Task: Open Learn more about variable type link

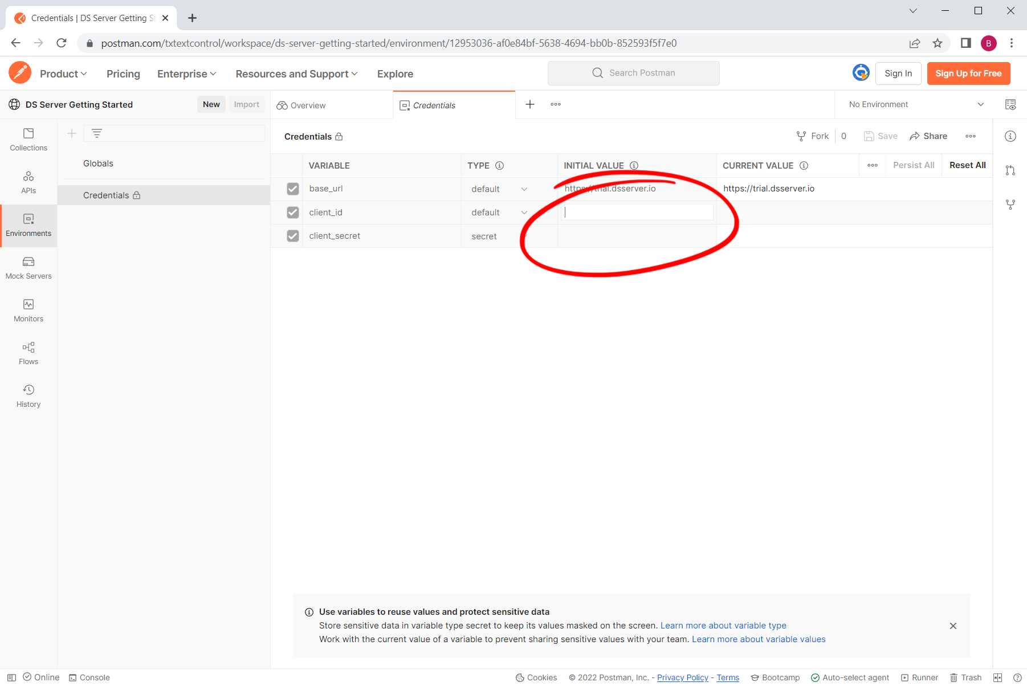Action: [723, 626]
